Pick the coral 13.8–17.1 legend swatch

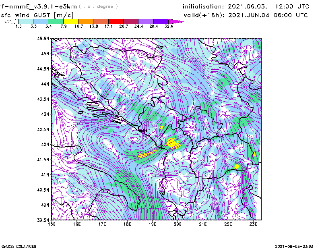pyautogui.click(x=101, y=21)
